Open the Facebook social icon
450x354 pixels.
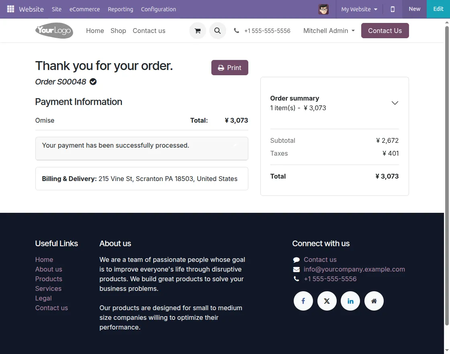point(303,301)
